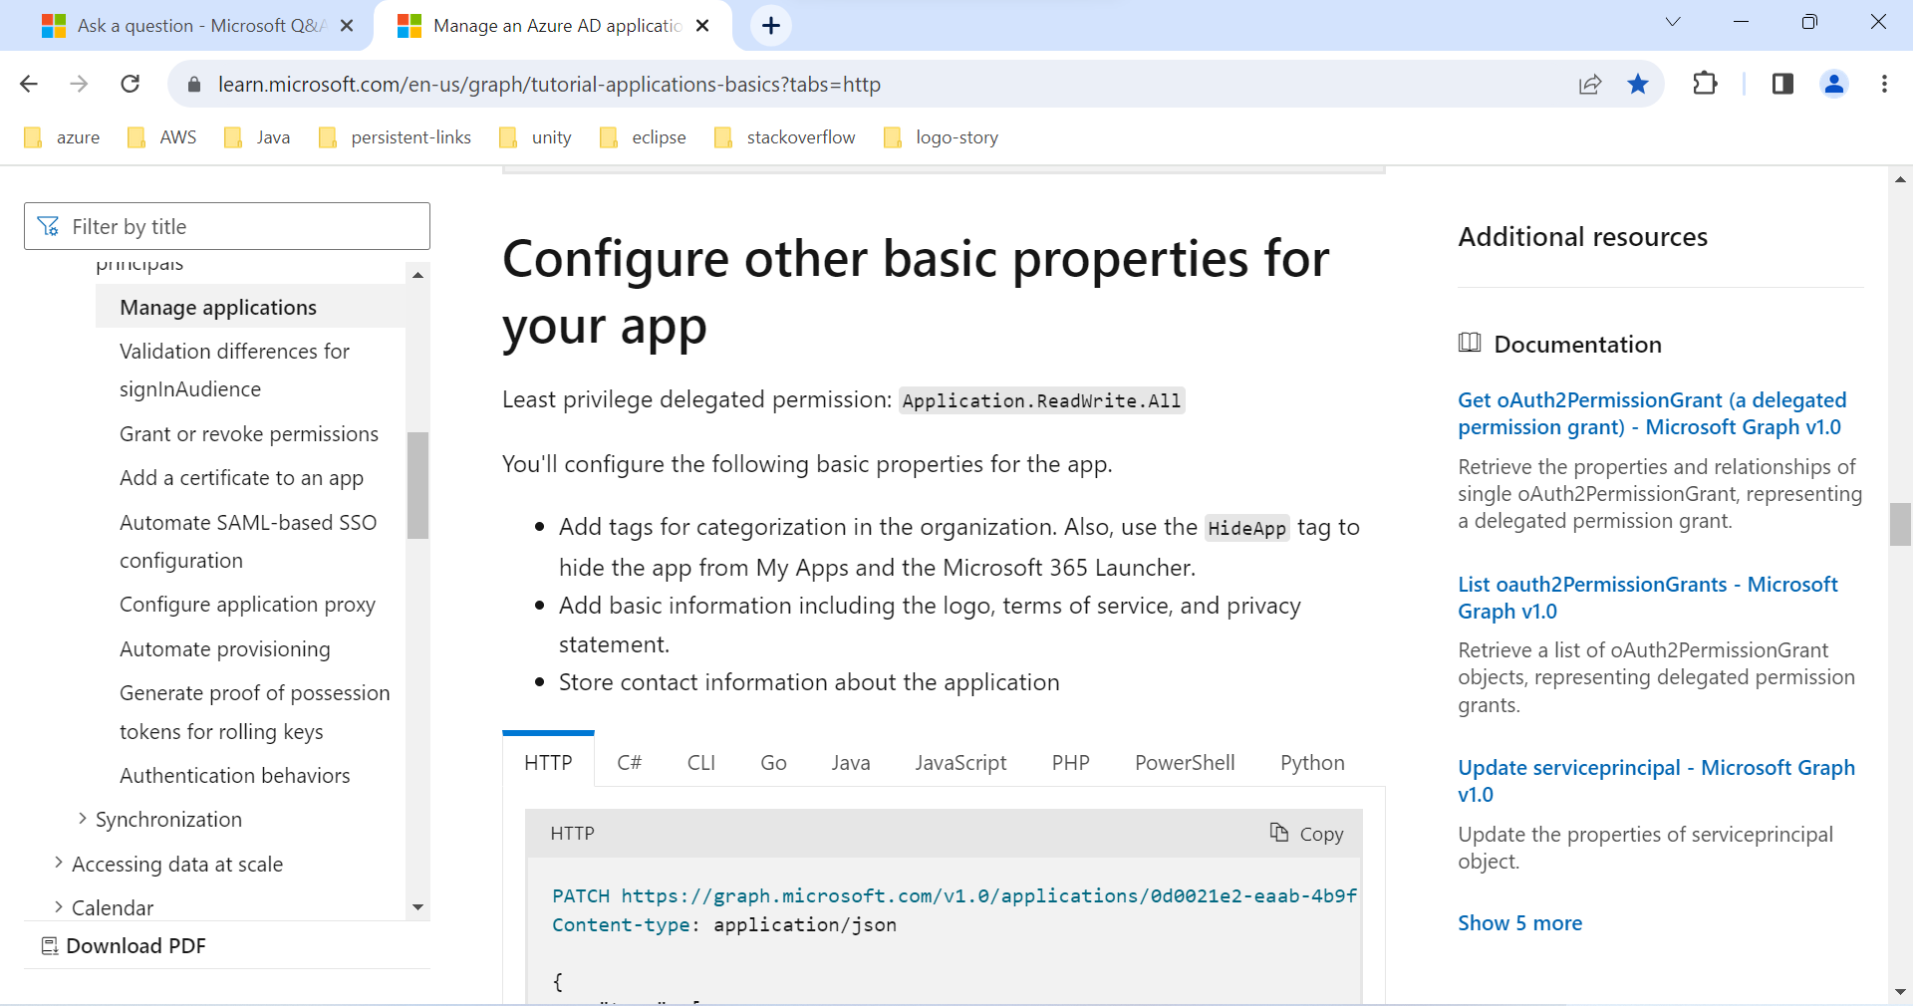Image resolution: width=1913 pixels, height=1006 pixels.
Task: Open Authentication behaviors article
Action: pos(235,776)
